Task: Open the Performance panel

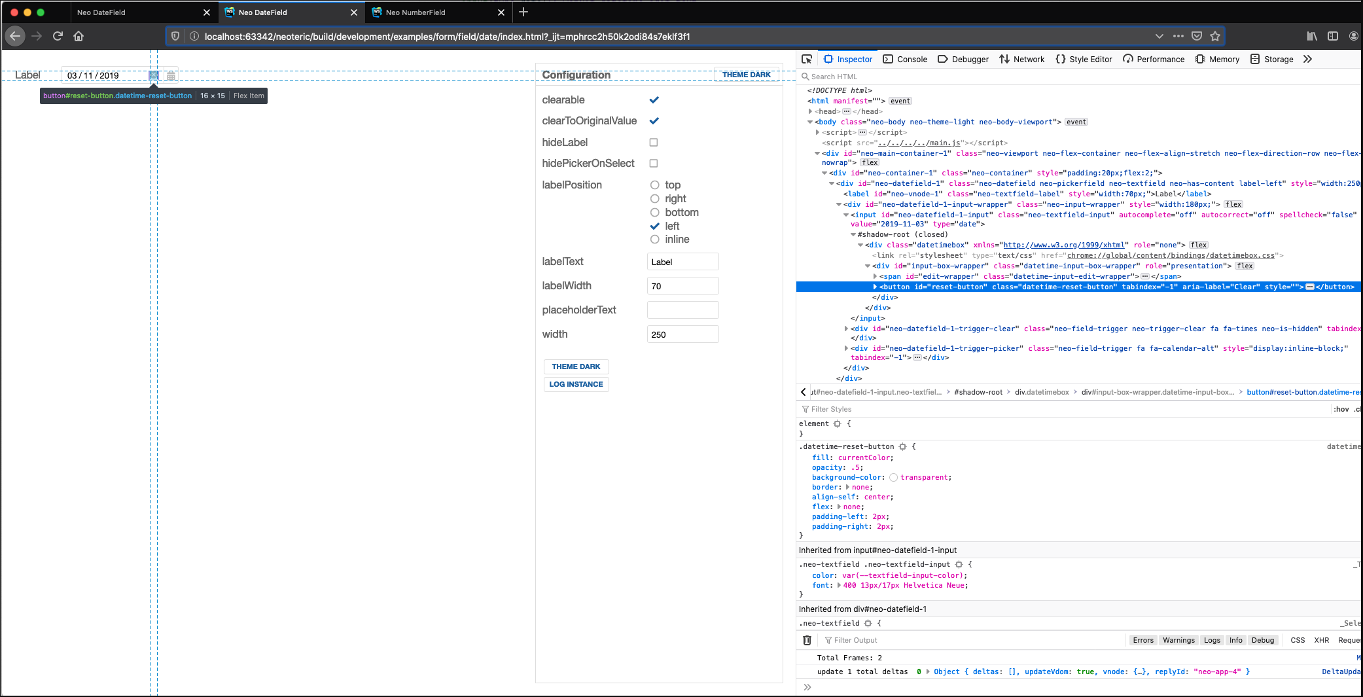Action: coord(1154,59)
